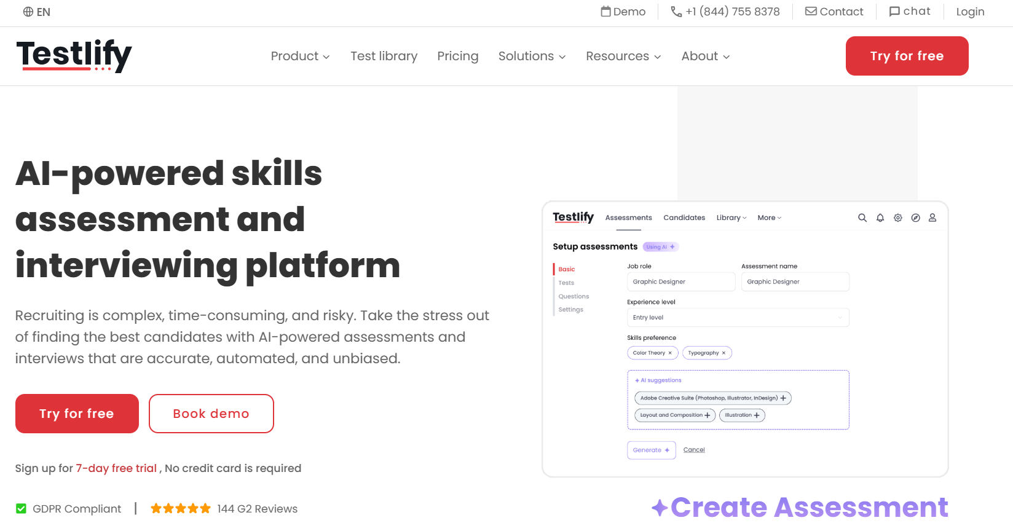Screen dimensions: 1013x531
Task: Click the large Testlify logo in the header
Action: (74, 56)
